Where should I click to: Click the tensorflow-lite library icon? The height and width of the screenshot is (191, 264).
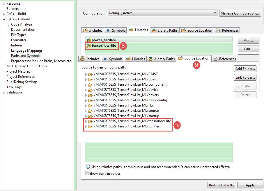[88, 46]
